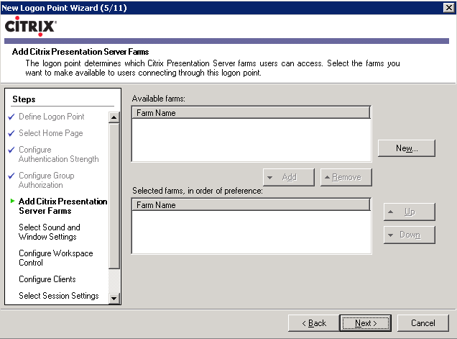Select the Select Home Page step
Screen dimensions: 457x339
51,133
